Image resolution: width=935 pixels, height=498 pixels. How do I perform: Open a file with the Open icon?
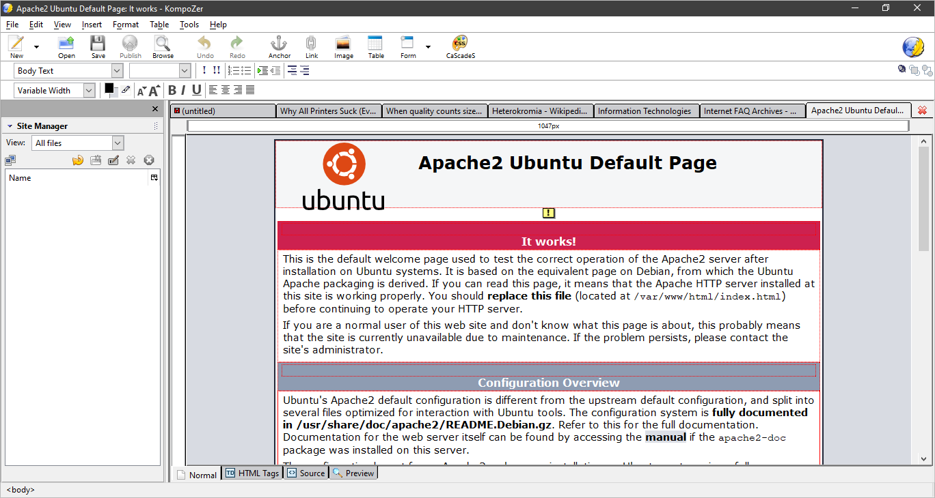[x=66, y=47]
